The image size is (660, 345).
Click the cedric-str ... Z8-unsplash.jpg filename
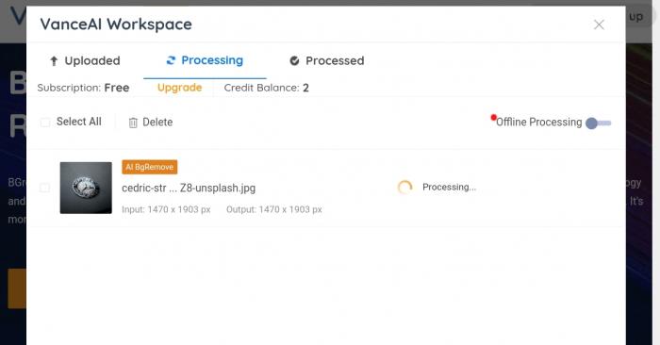tap(189, 189)
